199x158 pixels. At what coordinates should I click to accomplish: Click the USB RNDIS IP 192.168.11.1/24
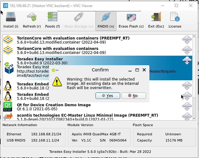tap(45, 140)
